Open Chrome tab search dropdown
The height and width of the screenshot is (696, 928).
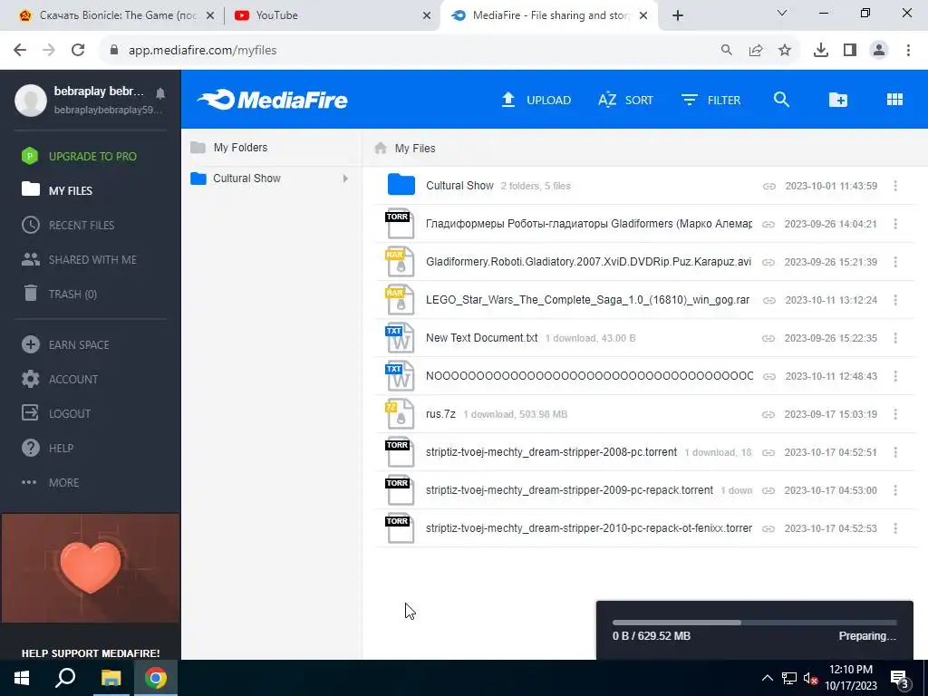point(782,13)
